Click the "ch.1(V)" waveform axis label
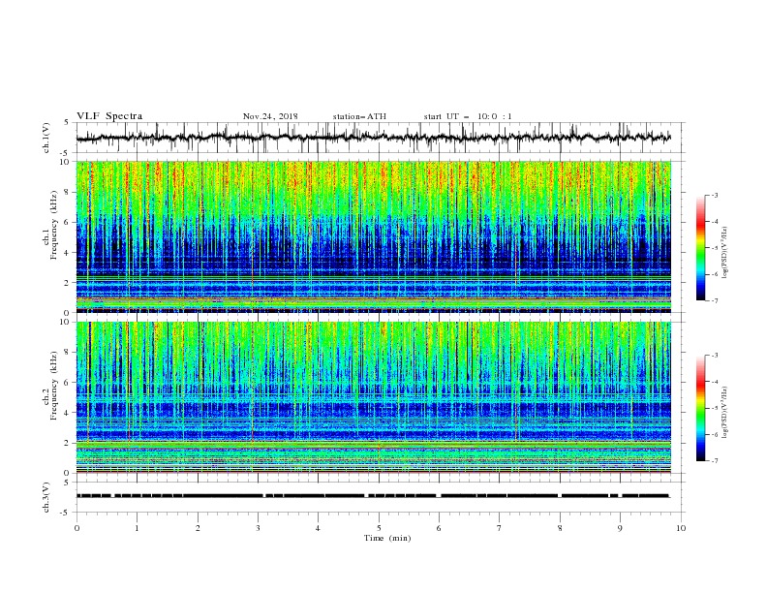767x593 pixels. [x=46, y=138]
